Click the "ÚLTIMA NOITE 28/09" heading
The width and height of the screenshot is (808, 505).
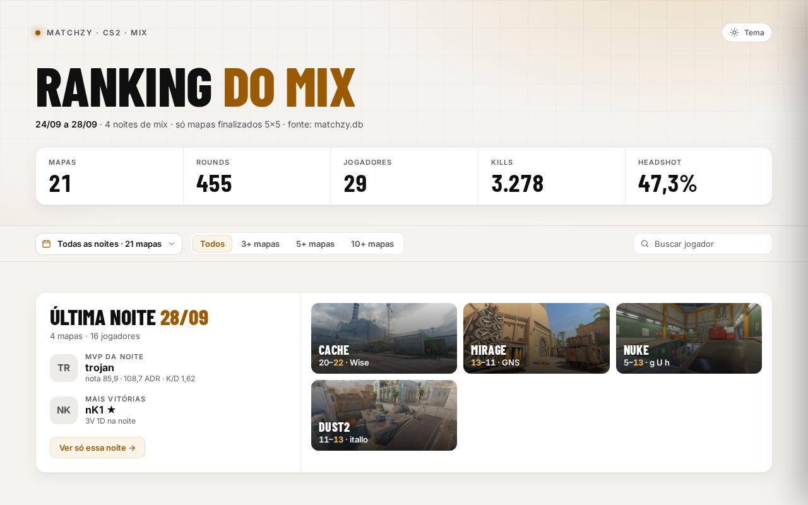click(x=129, y=317)
